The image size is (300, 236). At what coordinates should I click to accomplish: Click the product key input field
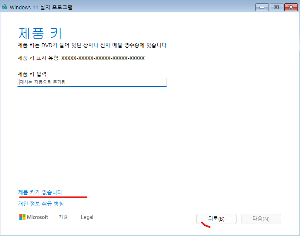[92, 82]
